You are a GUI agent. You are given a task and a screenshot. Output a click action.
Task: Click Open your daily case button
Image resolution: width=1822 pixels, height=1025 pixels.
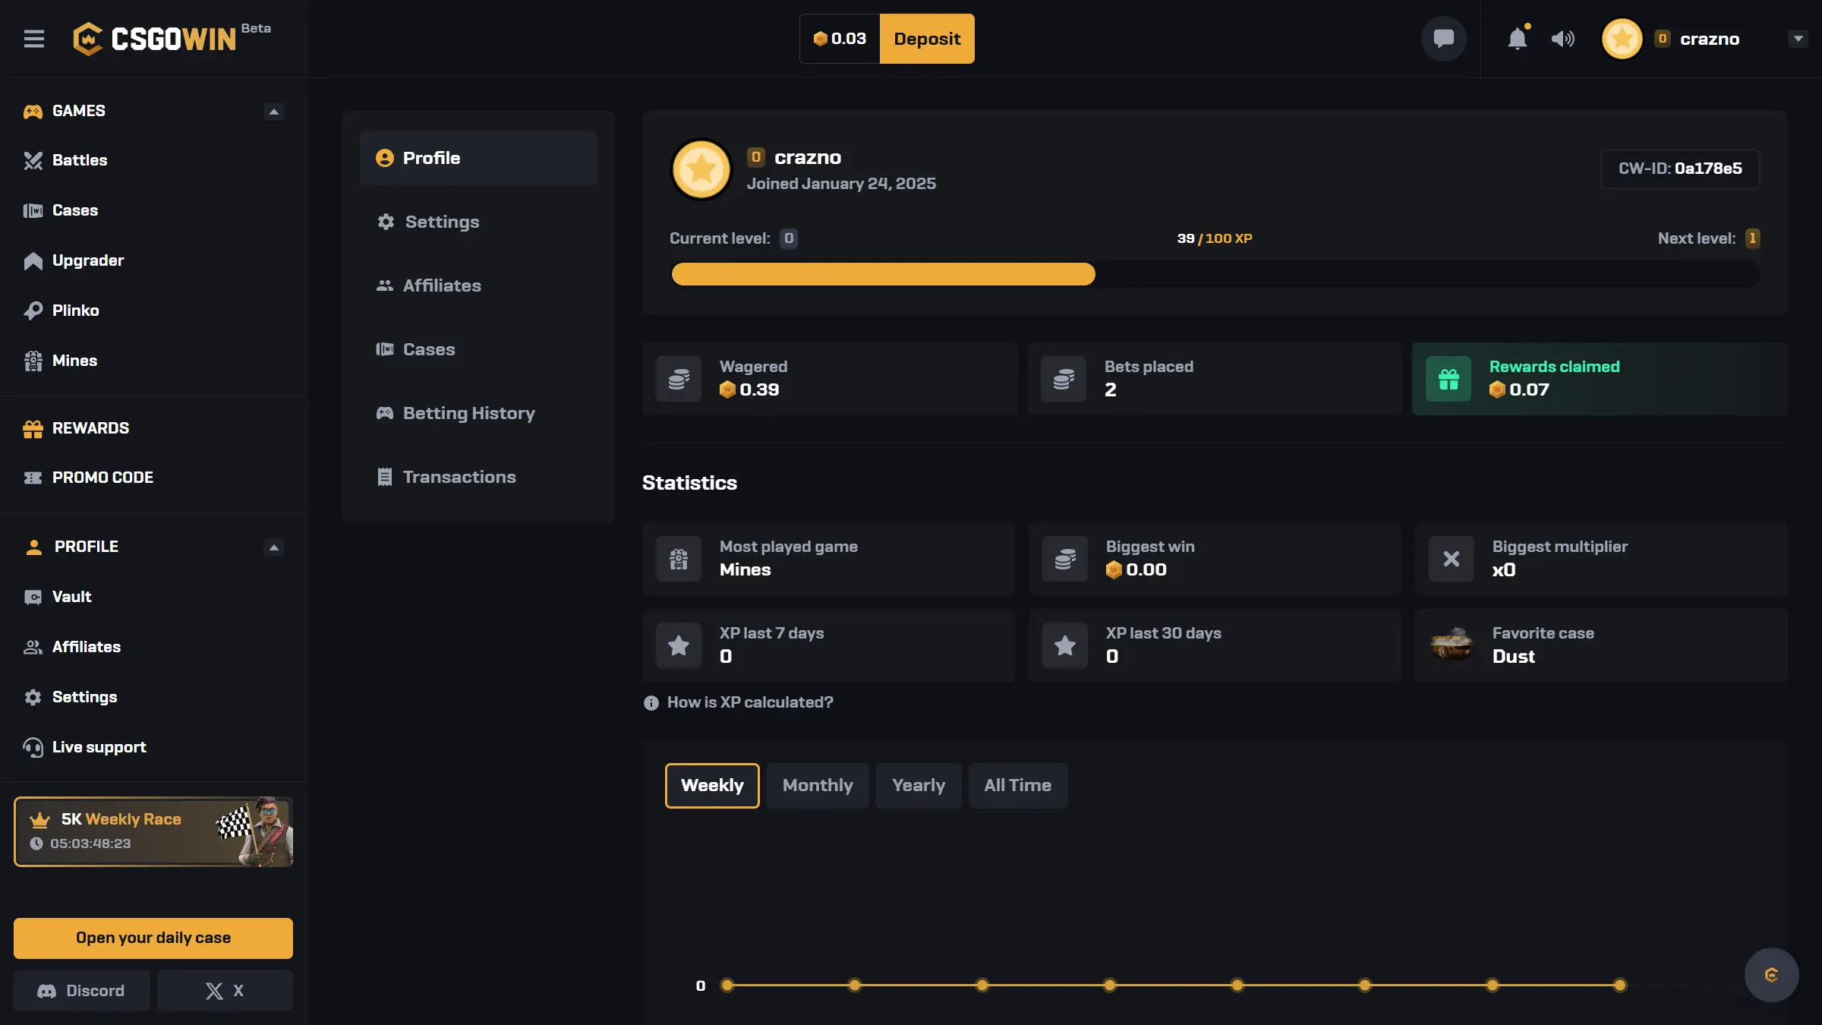point(153,938)
